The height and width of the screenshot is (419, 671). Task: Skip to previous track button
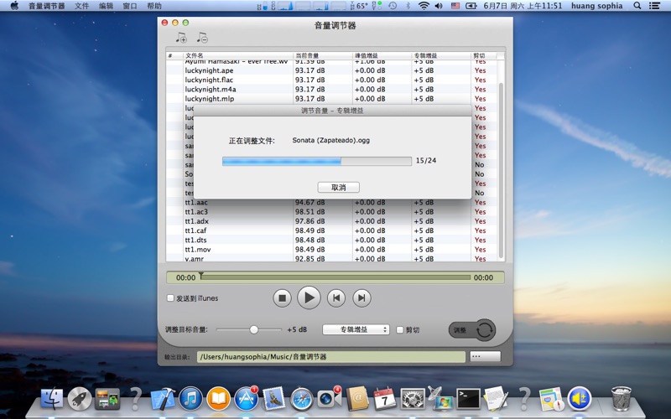click(x=335, y=297)
